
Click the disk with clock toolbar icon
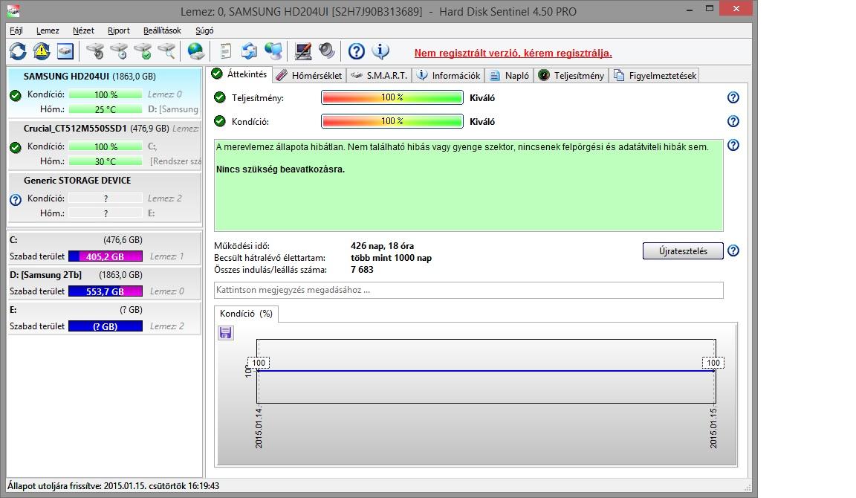tap(119, 52)
